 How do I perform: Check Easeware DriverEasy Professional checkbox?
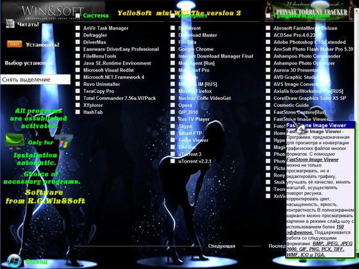[x=78, y=49]
